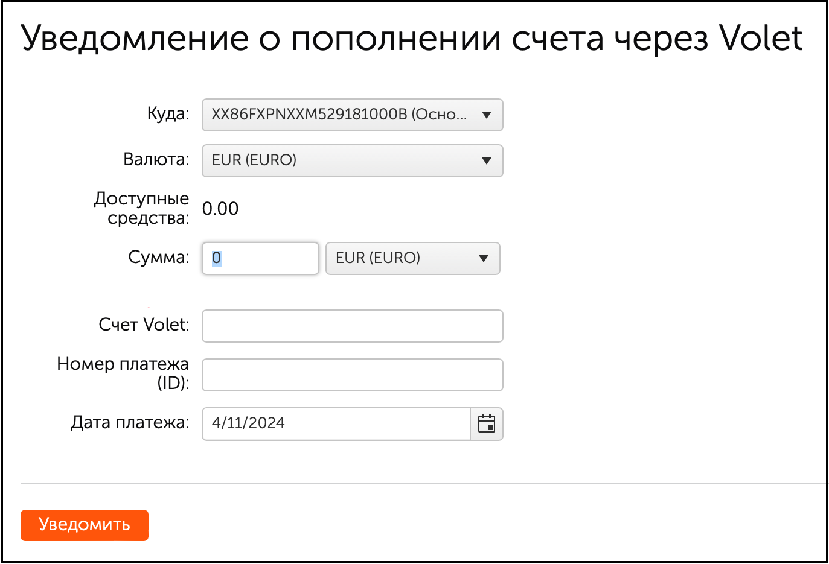Focus the Счет Volet input field

click(353, 326)
